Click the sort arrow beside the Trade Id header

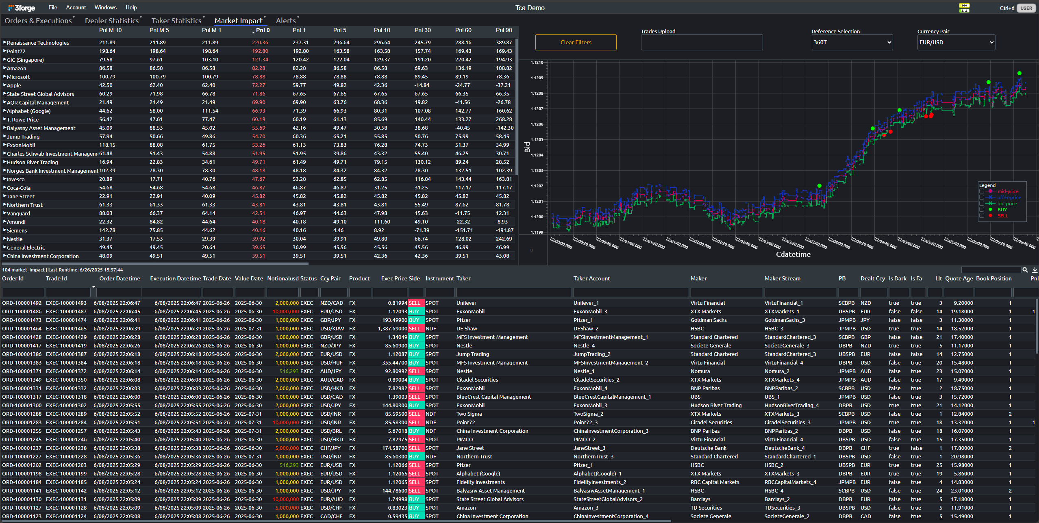pos(94,286)
